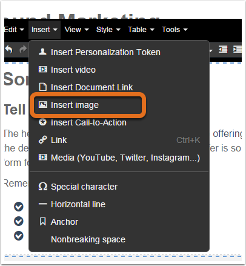Click the person icon beside Personalization Token
246x266 pixels.
(x=42, y=52)
